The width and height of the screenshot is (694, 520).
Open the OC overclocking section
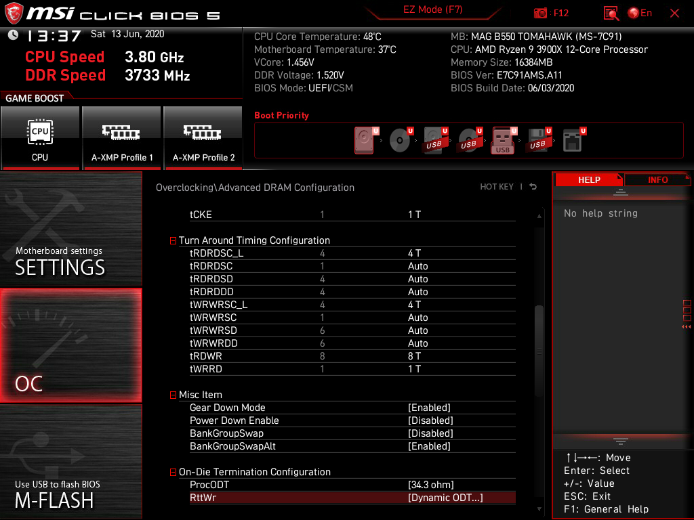pos(70,346)
